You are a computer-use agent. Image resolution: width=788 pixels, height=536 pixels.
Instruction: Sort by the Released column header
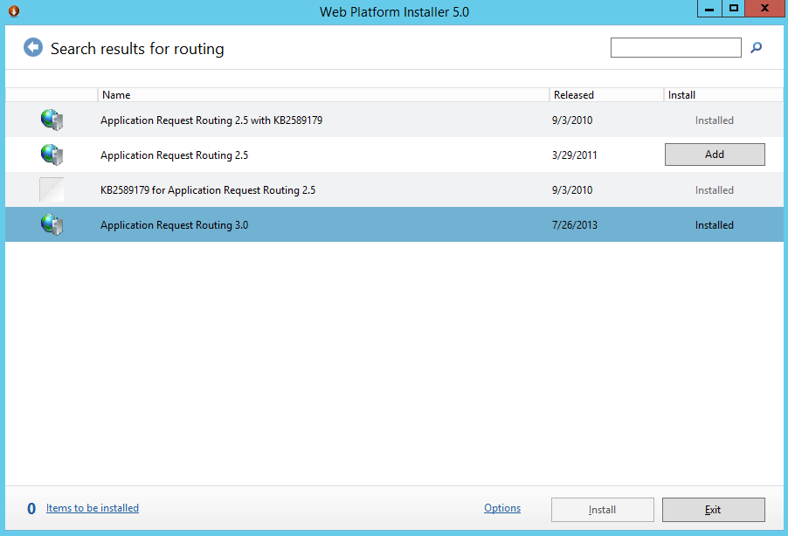click(x=606, y=95)
